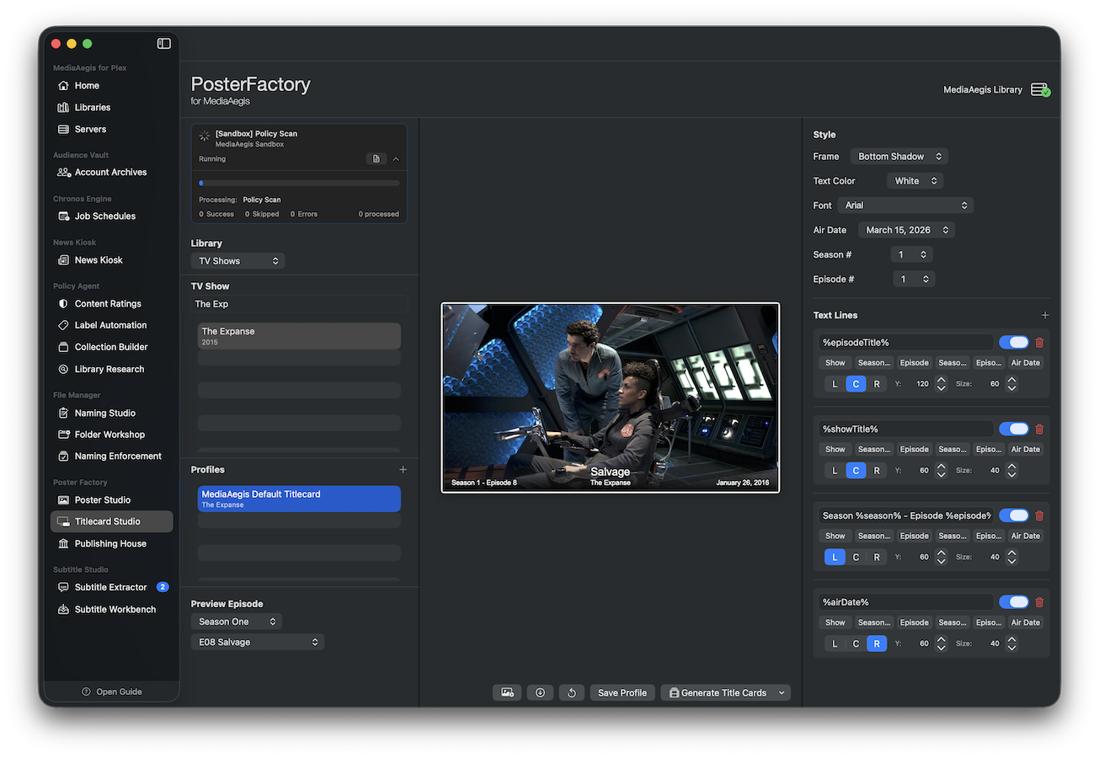Click the Generate Title Cards button
This screenshot has width=1099, height=758.
[x=718, y=692]
